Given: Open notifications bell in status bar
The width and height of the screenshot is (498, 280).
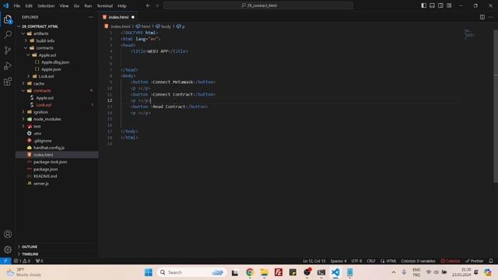Looking at the screenshot, I should pos(491,261).
